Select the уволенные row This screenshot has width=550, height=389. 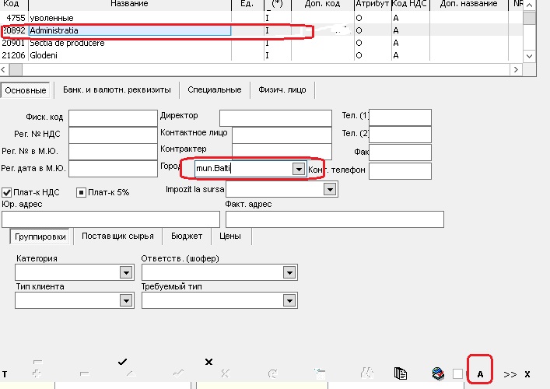point(261,18)
